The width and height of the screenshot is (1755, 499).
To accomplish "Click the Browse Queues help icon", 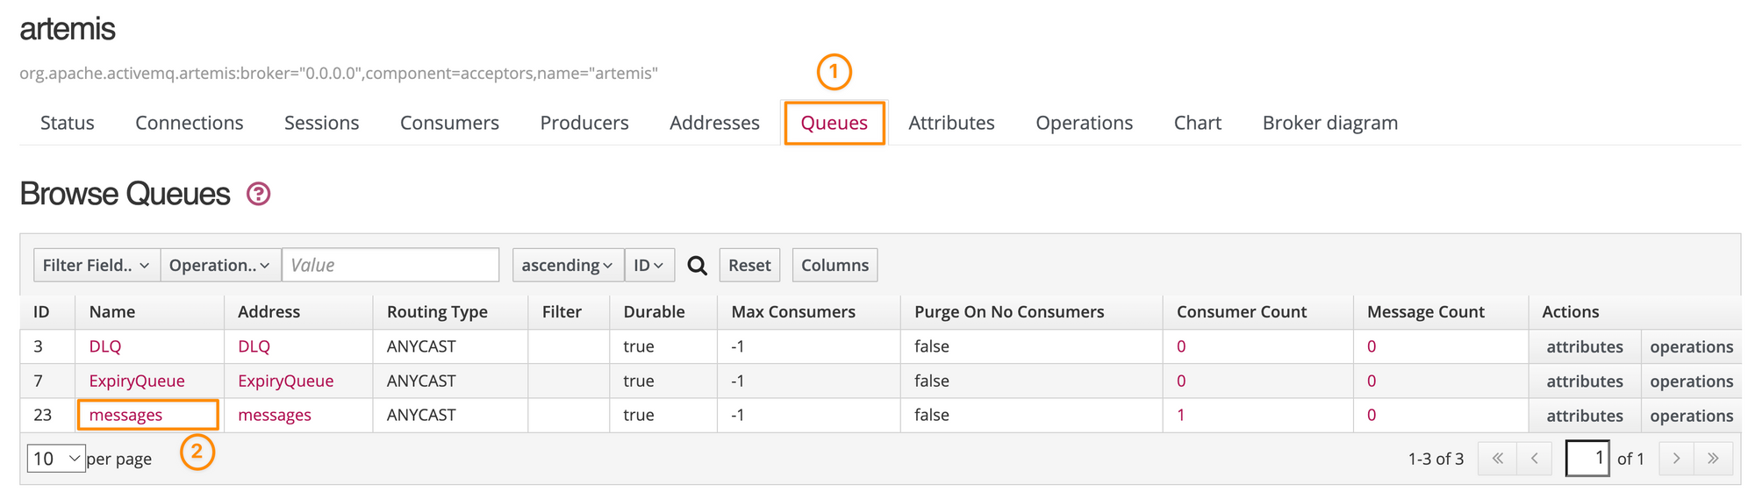I will pyautogui.click(x=258, y=194).
